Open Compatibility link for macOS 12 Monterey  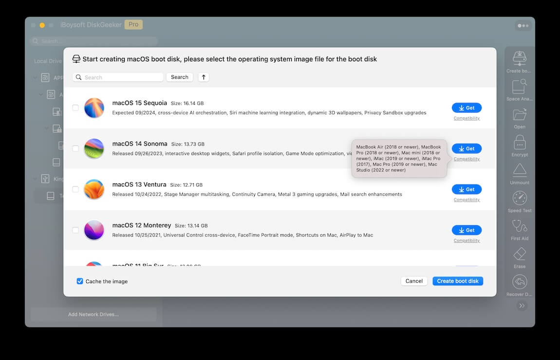click(x=467, y=240)
